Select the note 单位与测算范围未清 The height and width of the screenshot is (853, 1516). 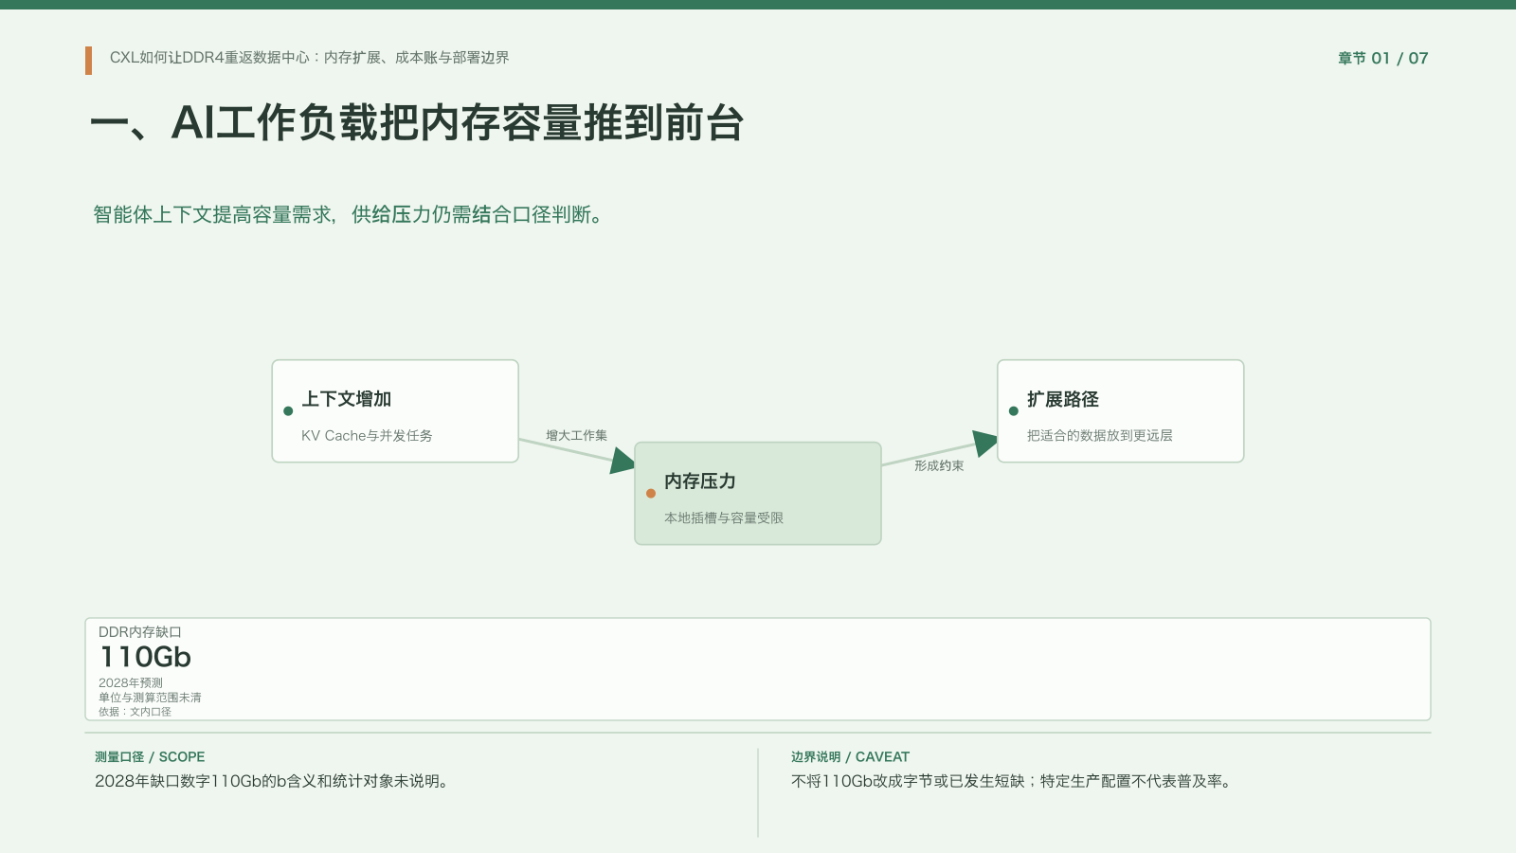tap(150, 698)
